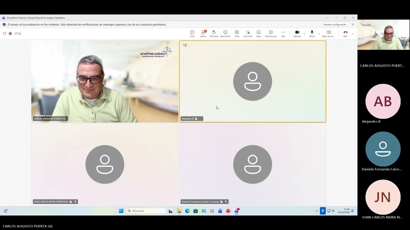Click the CARLOS AUGUSTO PUERTA GIL tile label
Screen dimensions: 410x230
coord(50,119)
